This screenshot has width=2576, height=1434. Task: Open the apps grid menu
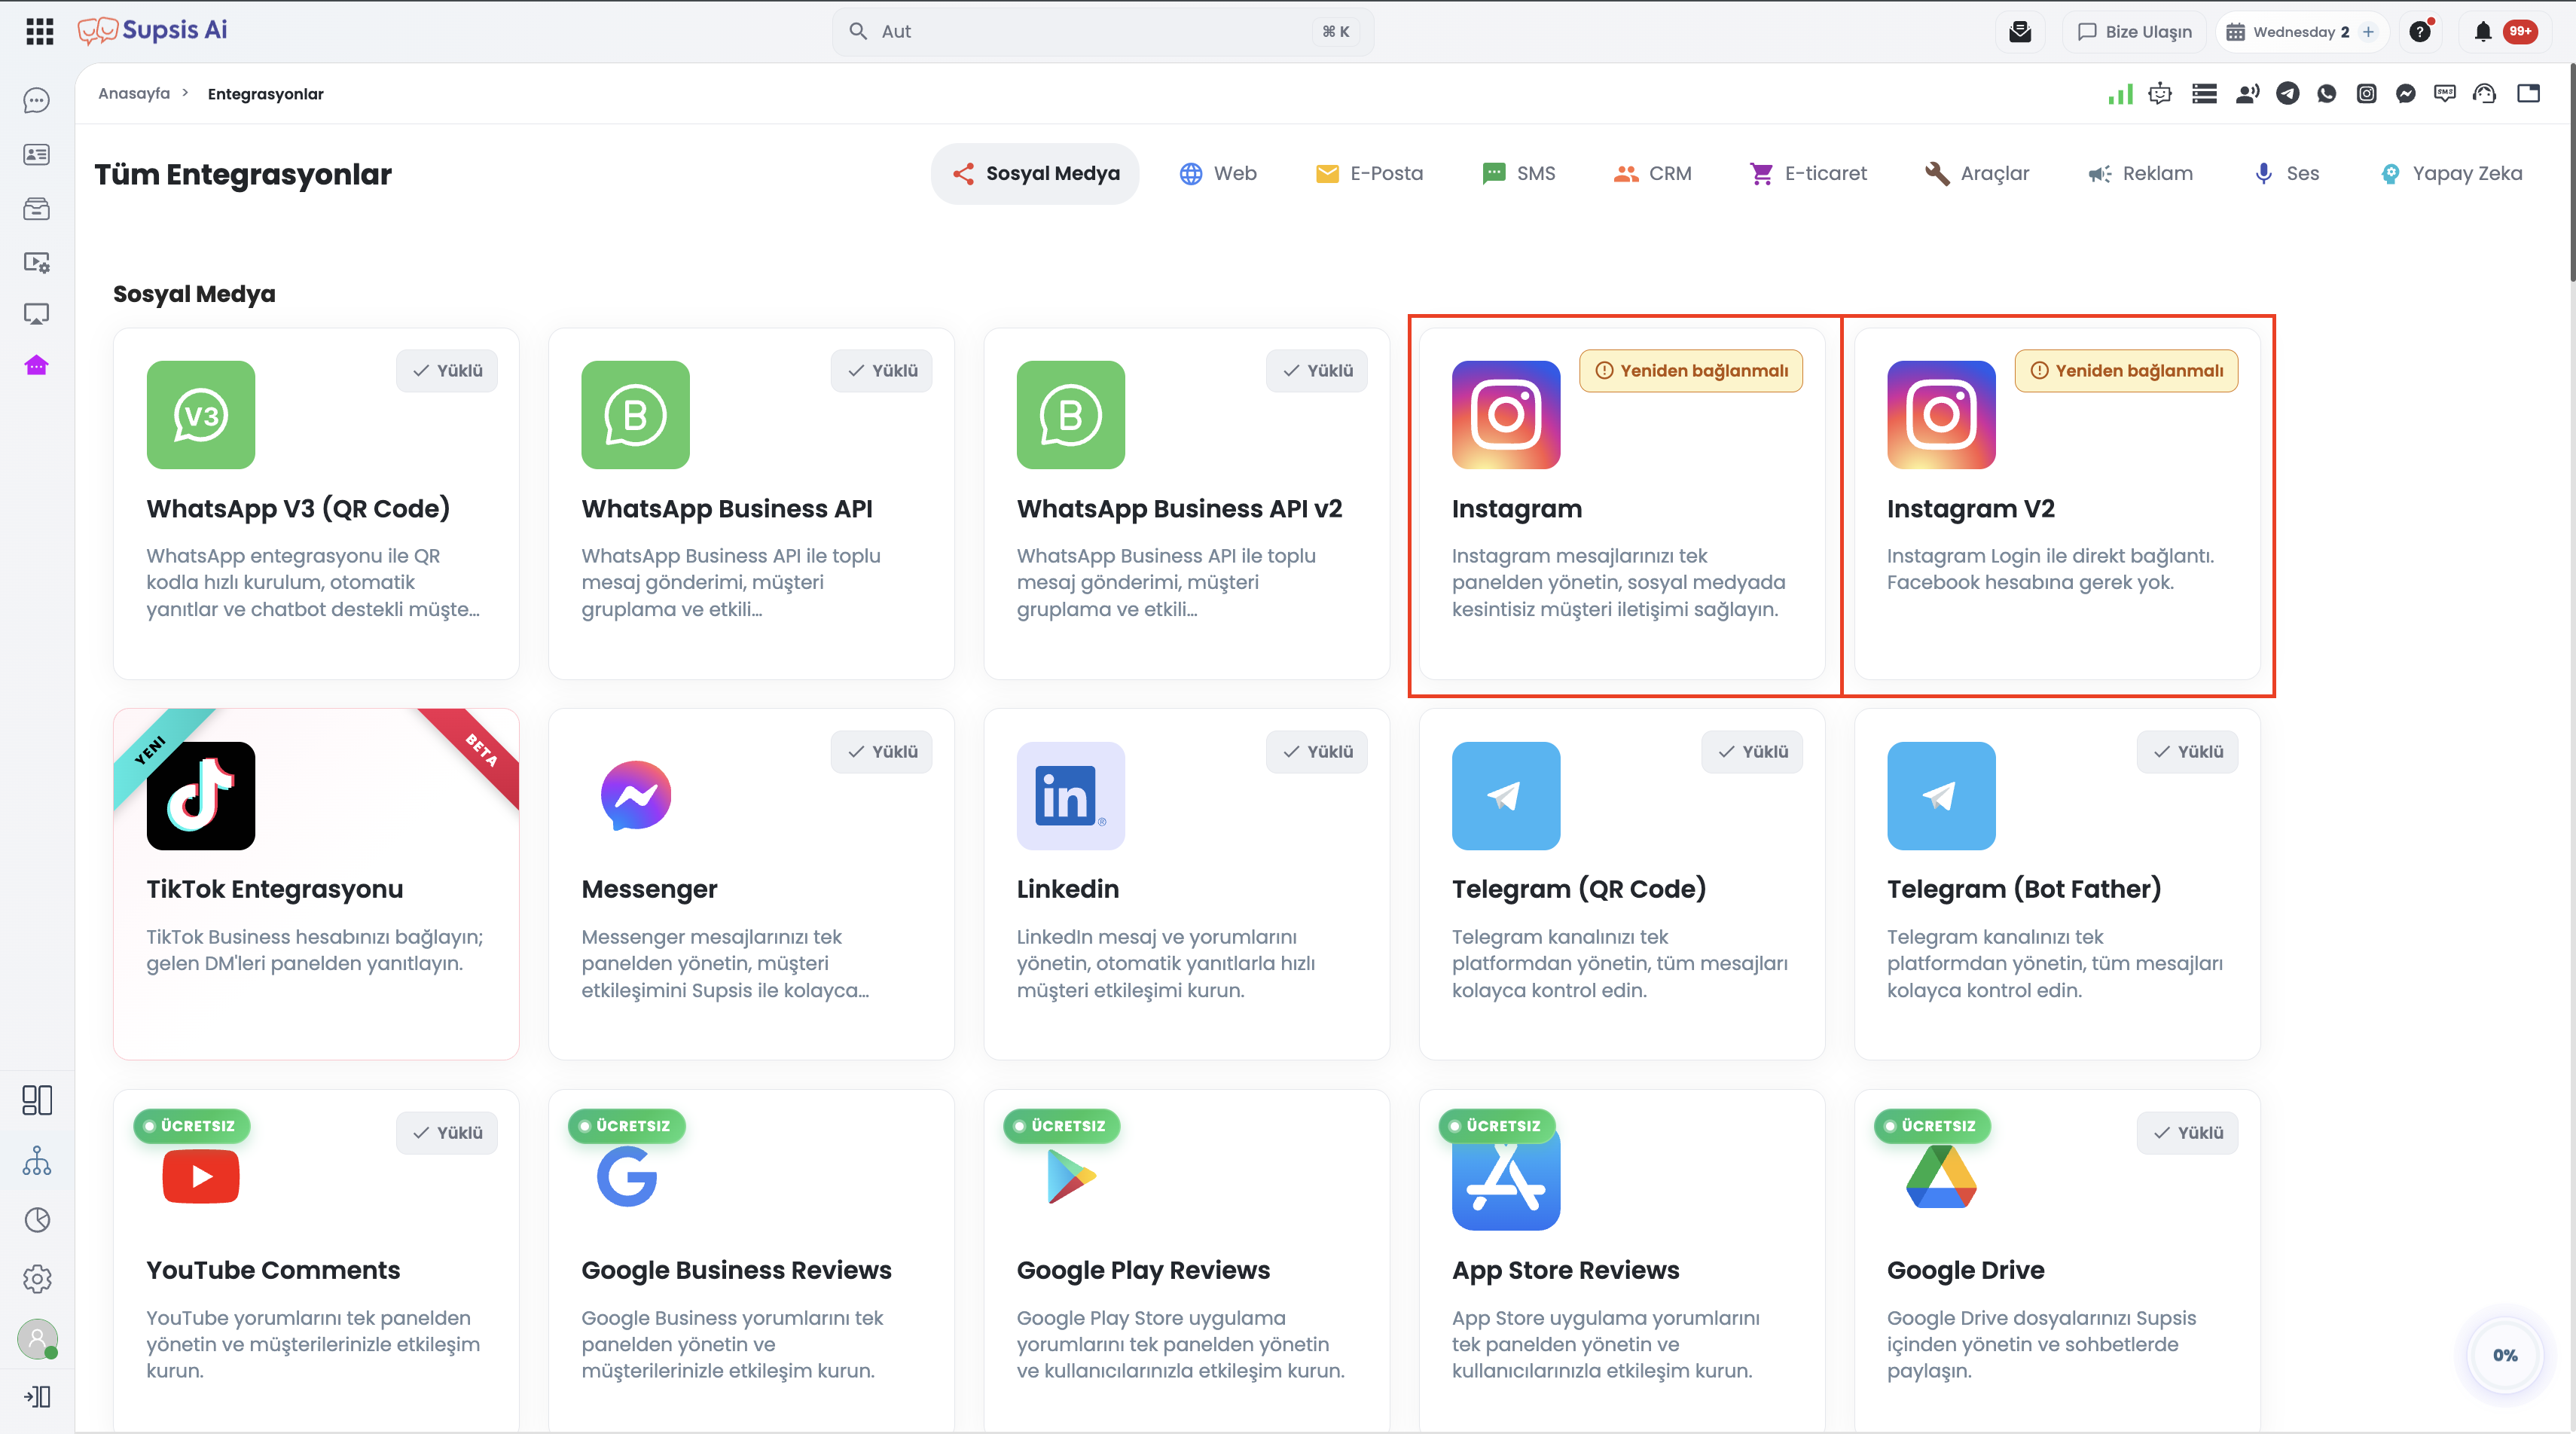click(x=39, y=31)
